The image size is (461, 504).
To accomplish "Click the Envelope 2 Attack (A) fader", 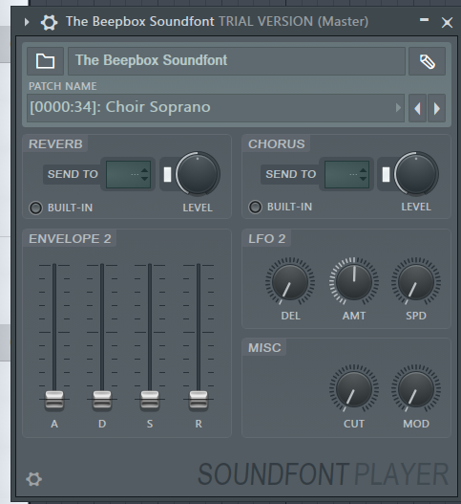I will point(54,400).
